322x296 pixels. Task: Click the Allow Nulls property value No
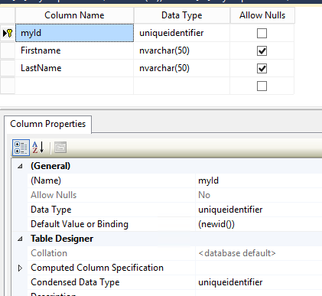259,195
